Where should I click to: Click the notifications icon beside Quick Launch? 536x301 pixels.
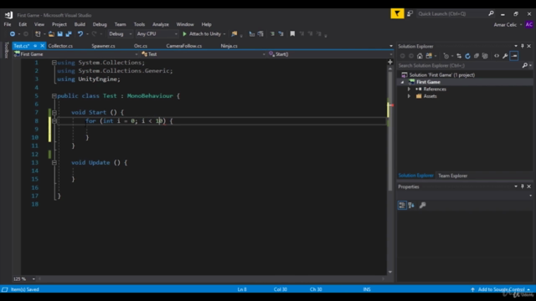click(410, 13)
